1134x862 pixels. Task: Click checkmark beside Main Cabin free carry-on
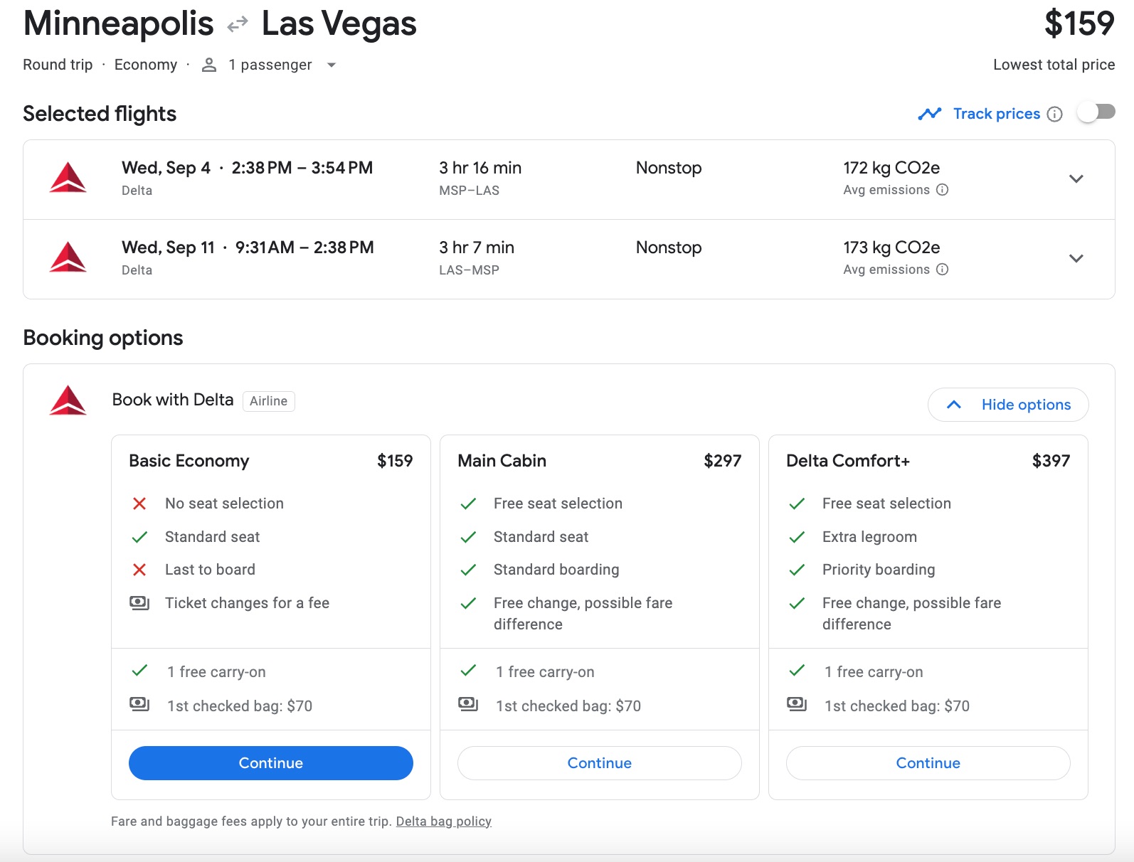(468, 671)
